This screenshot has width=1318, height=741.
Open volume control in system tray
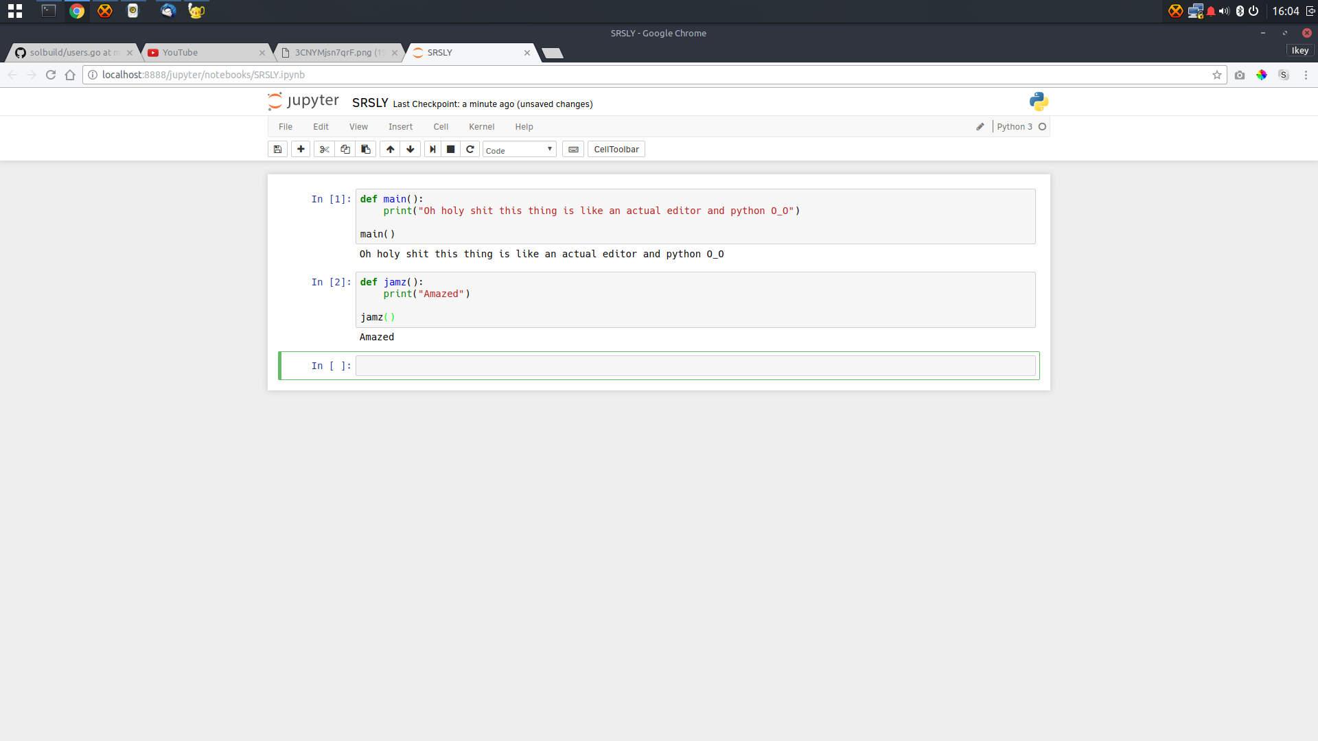[1224, 11]
